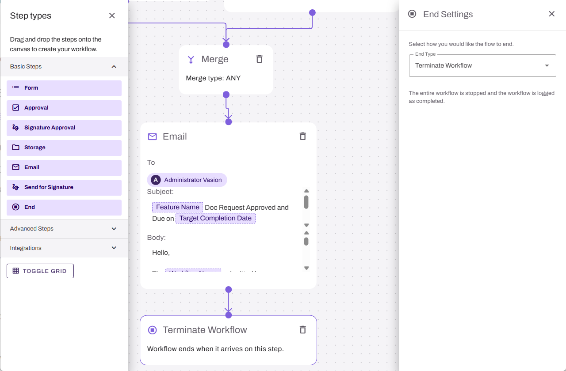The image size is (566, 371).
Task: Click the 'Merge type: ANY' text
Action: [213, 78]
